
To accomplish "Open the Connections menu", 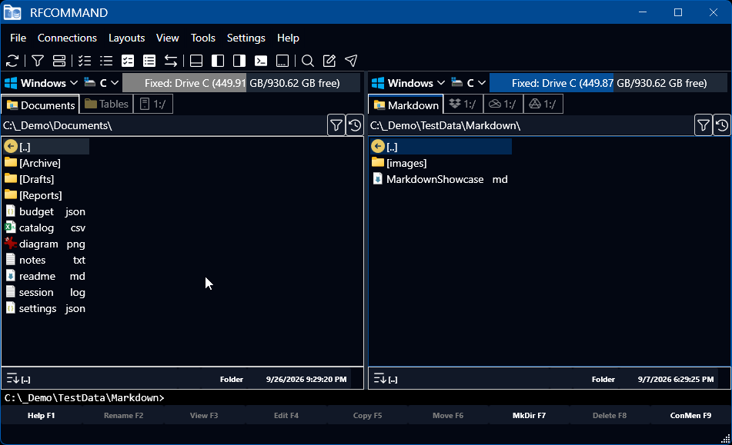I will pyautogui.click(x=67, y=38).
